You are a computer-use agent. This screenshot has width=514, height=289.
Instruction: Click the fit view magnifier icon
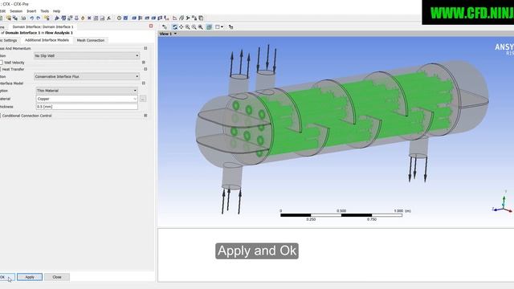[x=201, y=26]
